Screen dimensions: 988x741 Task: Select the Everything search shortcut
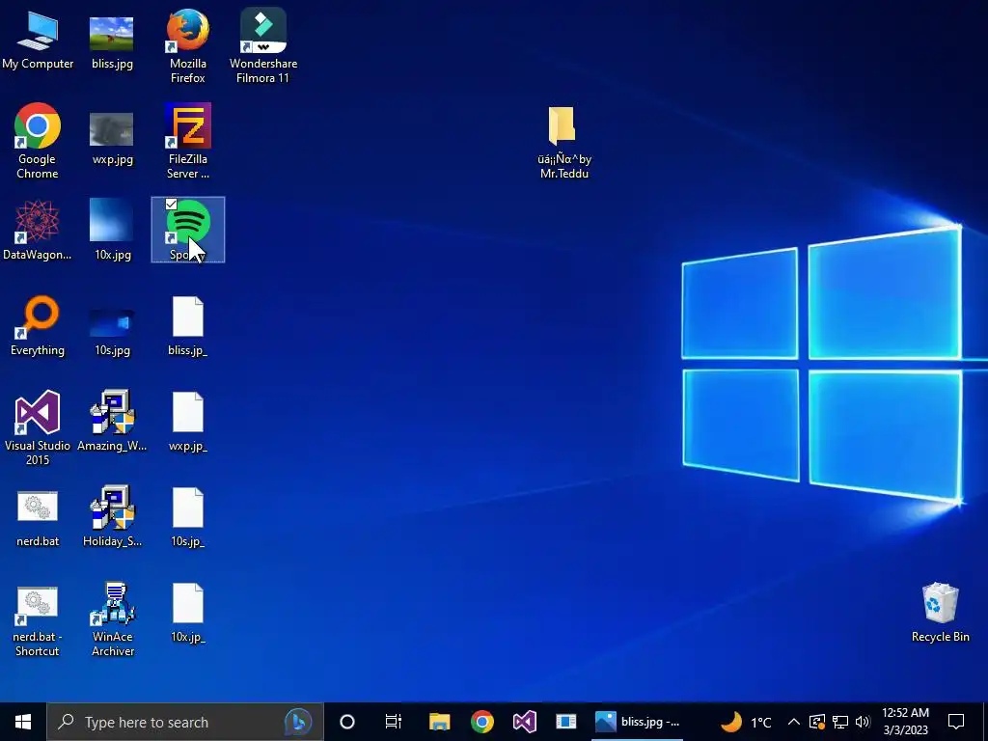point(38,325)
